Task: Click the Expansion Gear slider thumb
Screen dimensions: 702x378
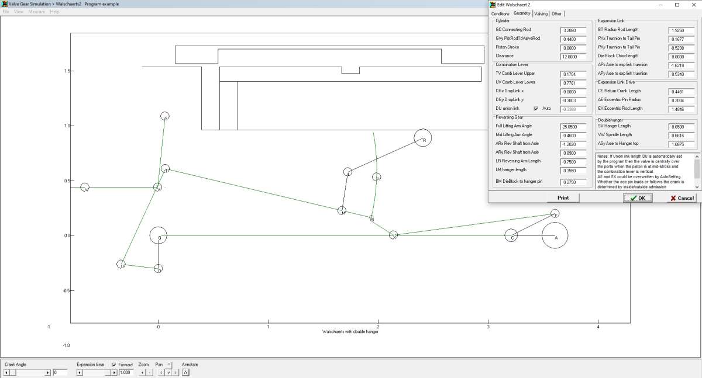Action: tap(107, 372)
